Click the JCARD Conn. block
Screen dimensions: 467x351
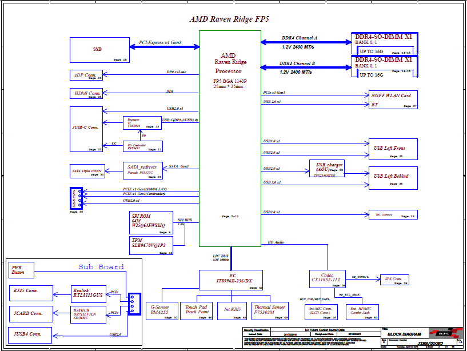pos(31,314)
